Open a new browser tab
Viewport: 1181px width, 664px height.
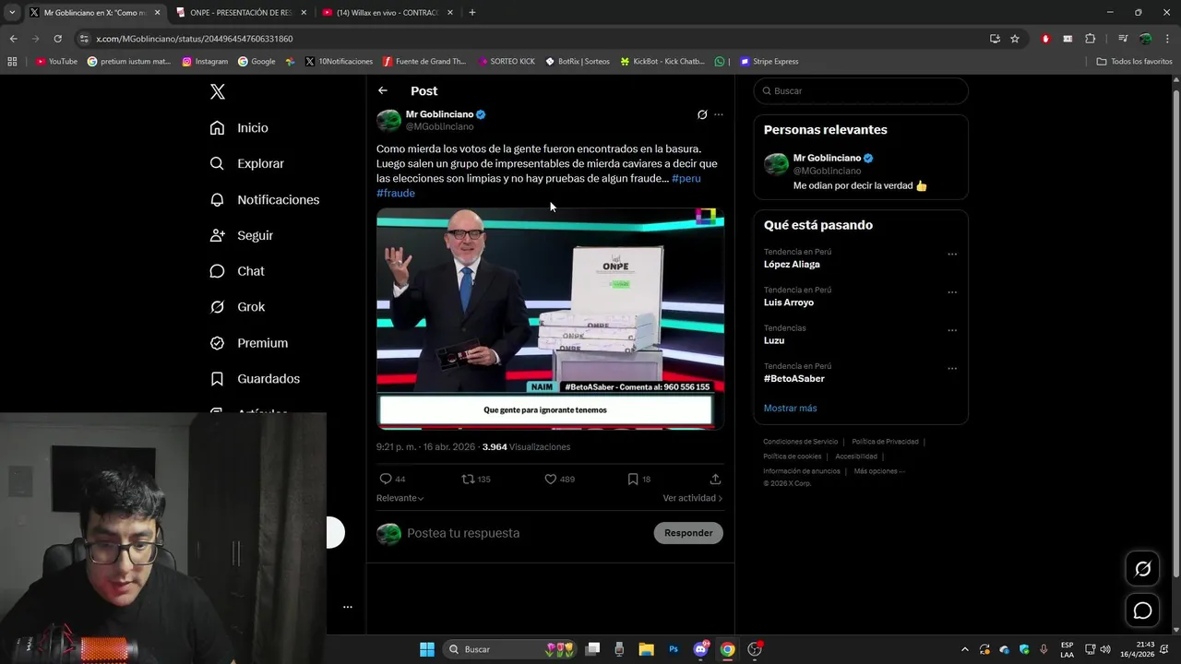[x=472, y=13]
